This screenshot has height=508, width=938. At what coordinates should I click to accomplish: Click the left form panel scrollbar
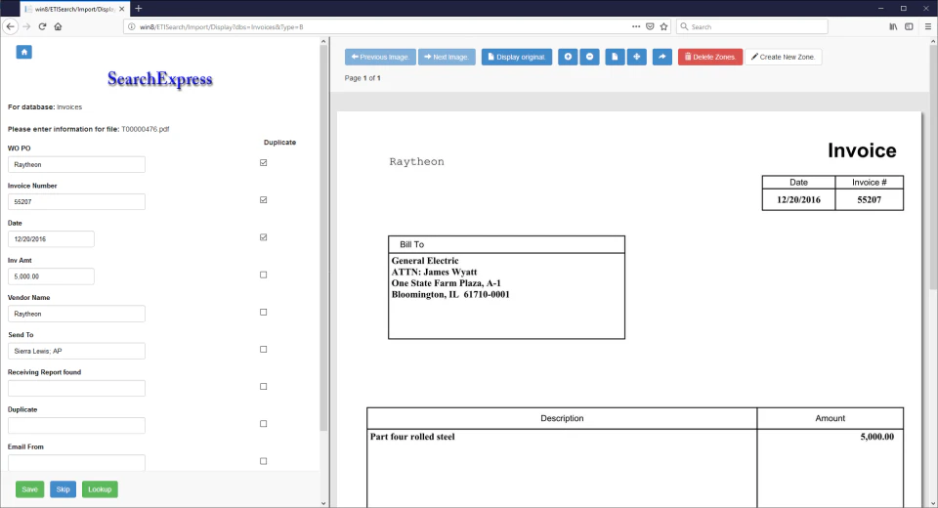point(323,239)
